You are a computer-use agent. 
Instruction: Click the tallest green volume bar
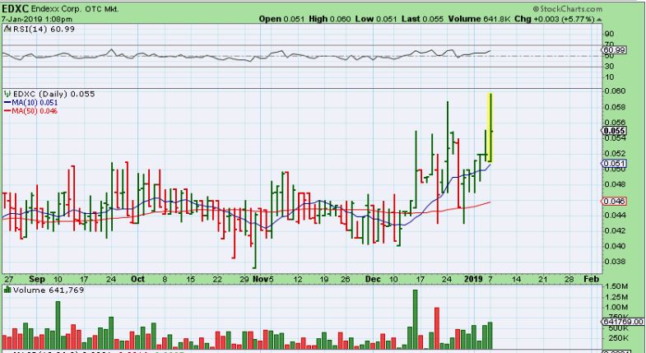(415, 319)
